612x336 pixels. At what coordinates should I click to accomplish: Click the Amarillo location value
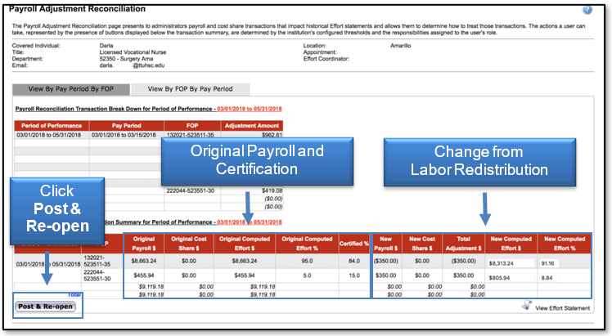(400, 46)
